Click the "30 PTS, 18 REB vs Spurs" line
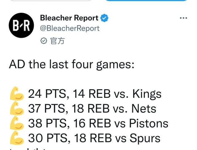 (x=94, y=138)
